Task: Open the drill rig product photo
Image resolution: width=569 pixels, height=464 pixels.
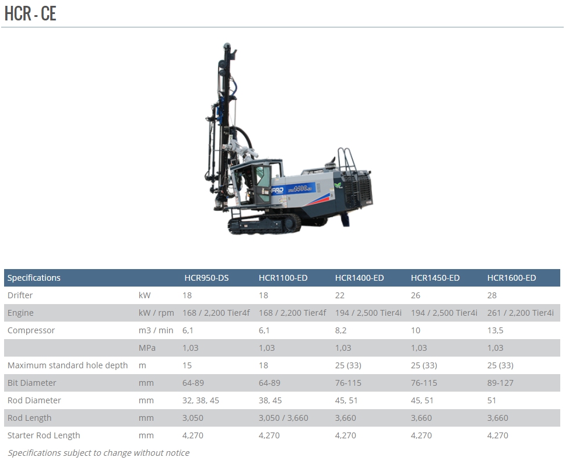Action: click(289, 138)
